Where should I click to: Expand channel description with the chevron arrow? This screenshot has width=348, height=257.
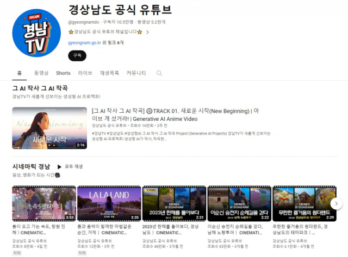(x=147, y=32)
